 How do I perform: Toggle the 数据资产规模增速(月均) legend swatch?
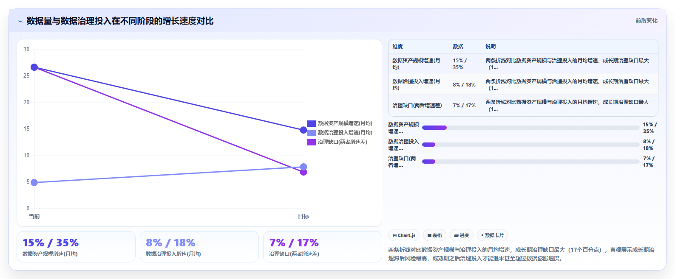coord(312,123)
